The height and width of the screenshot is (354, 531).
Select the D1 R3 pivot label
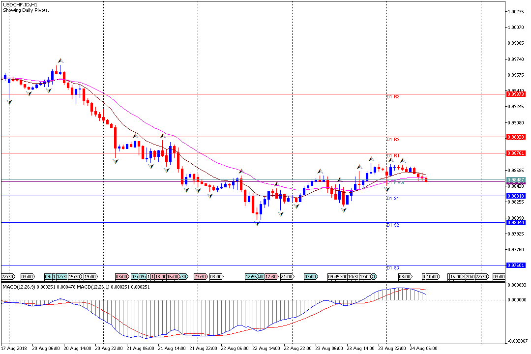click(x=393, y=97)
